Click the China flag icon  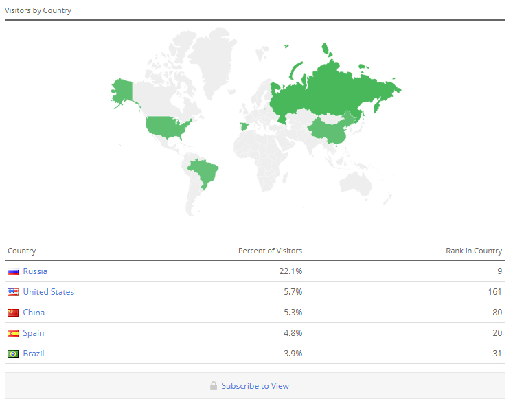coord(13,313)
